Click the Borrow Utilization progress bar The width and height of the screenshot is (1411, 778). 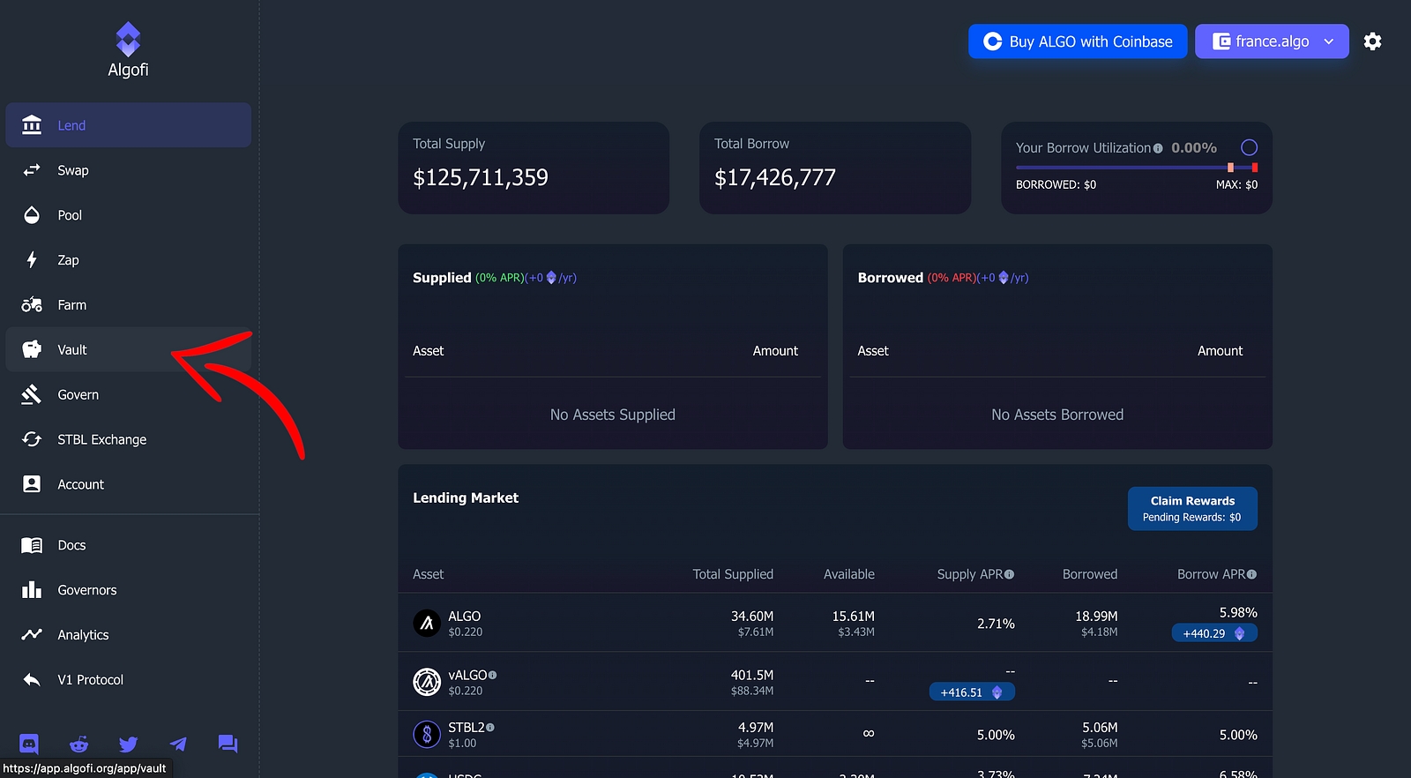coord(1120,168)
